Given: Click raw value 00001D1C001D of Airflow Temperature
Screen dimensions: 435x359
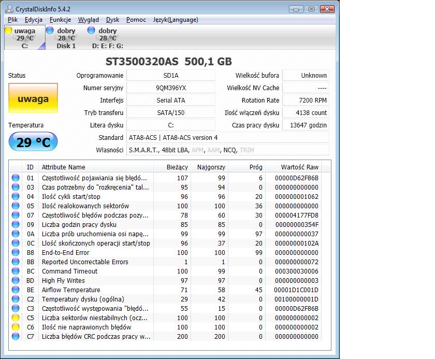Looking at the screenshot, I should (296, 290).
